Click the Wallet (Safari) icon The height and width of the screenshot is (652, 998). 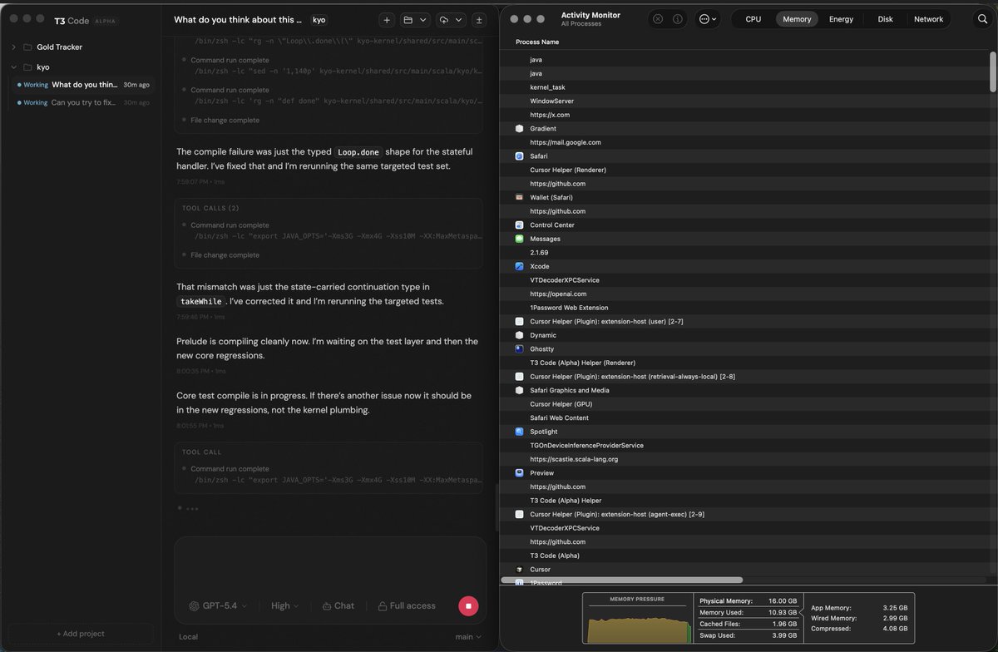tap(519, 197)
